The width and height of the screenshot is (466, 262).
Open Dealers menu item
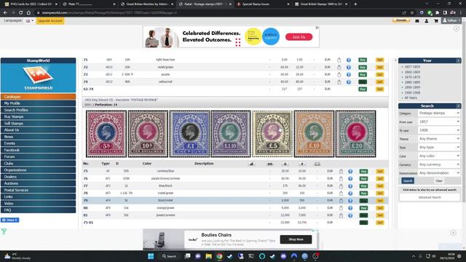pos(39,177)
